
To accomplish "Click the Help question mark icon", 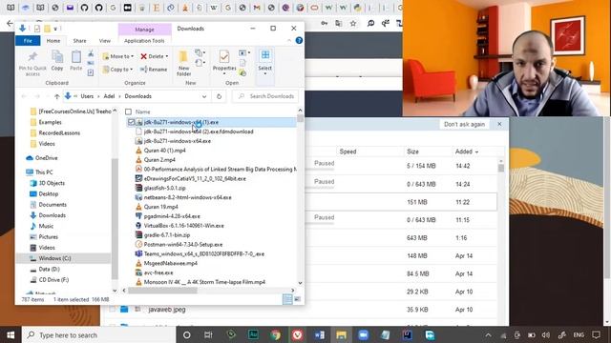I will 299,40.
